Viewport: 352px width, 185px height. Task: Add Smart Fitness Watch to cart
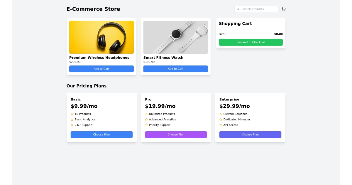(175, 69)
